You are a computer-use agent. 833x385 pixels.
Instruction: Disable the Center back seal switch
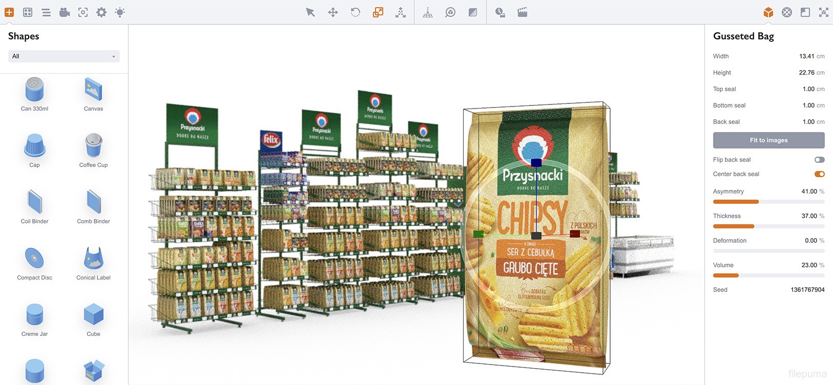819,174
